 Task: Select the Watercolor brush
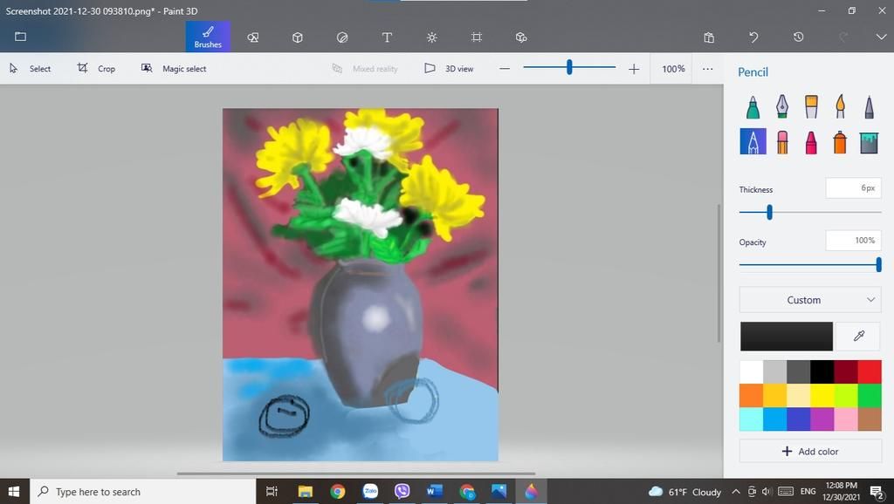click(x=840, y=106)
